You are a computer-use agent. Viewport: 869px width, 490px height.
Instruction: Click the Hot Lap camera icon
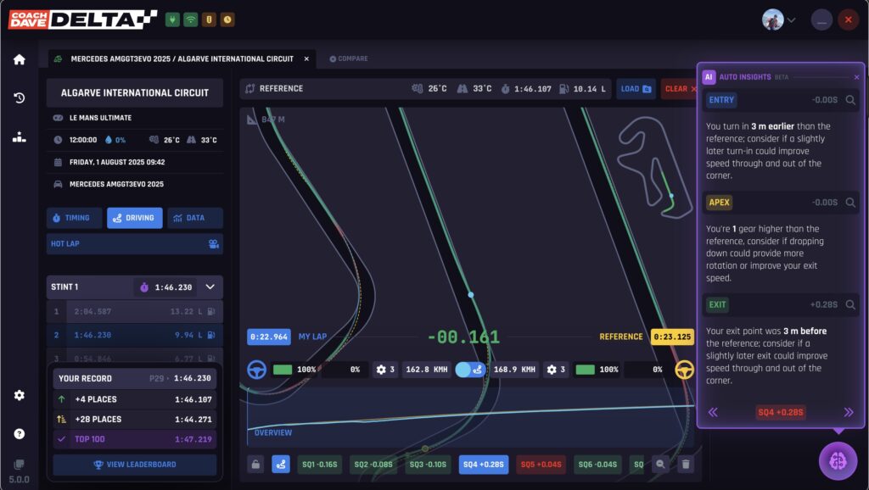[214, 244]
